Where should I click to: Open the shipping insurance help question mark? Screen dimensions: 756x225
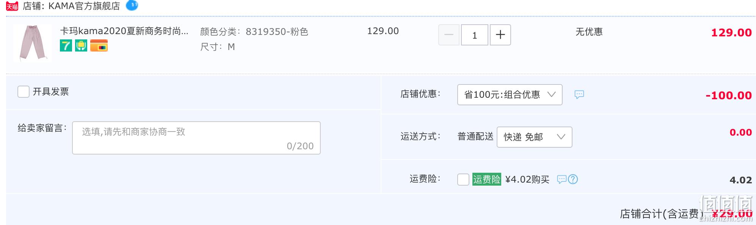tap(573, 179)
